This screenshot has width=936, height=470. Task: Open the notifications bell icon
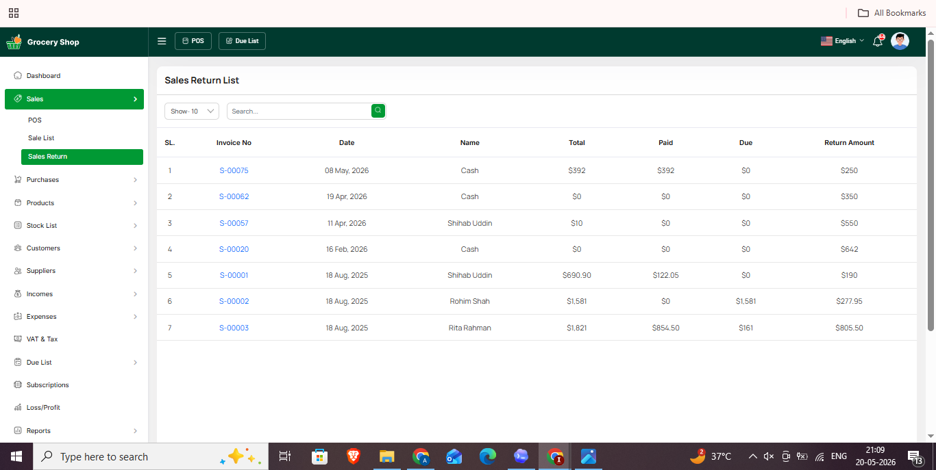click(x=878, y=41)
